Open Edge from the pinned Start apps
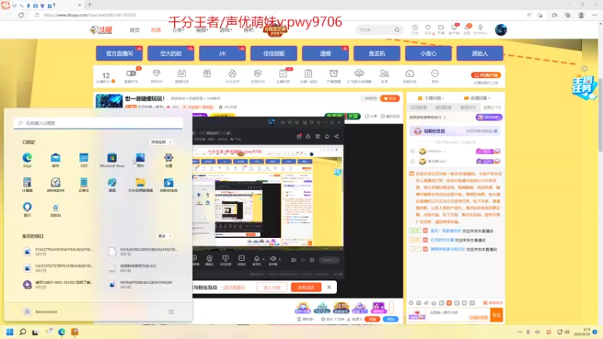The width and height of the screenshot is (603, 339). coord(27,160)
